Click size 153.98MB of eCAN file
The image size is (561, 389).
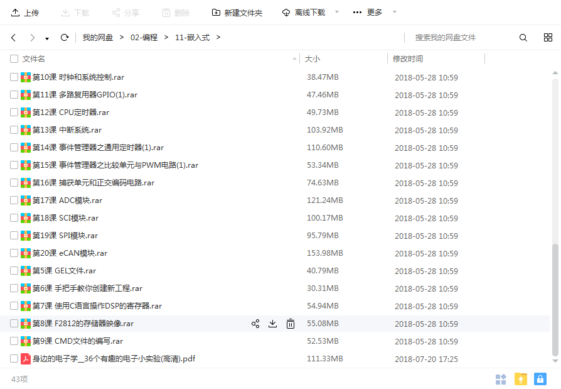325,253
